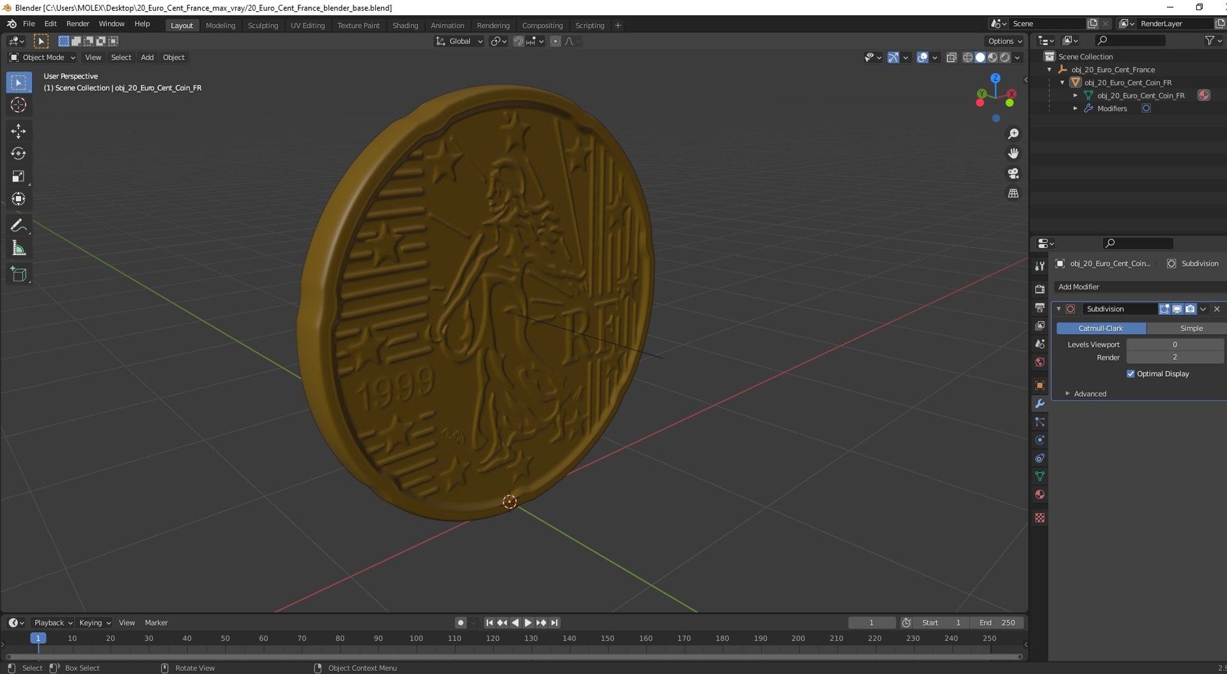This screenshot has height=674, width=1227.
Task: Click the Pan view hand icon
Action: coord(1014,153)
